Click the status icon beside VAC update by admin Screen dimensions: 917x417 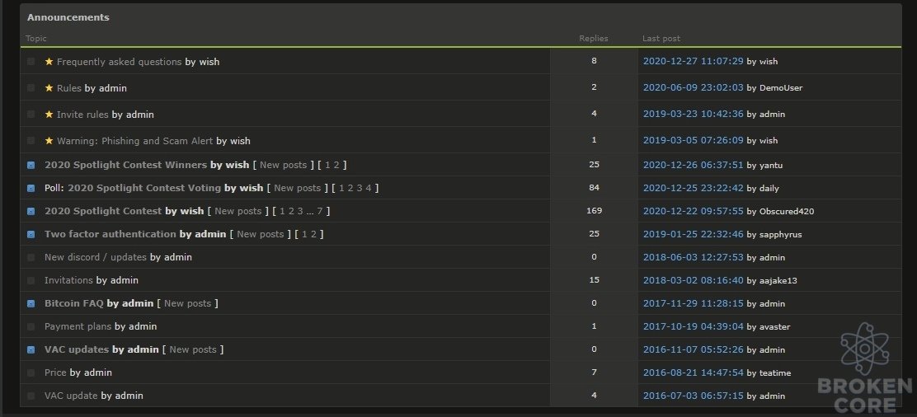point(31,396)
